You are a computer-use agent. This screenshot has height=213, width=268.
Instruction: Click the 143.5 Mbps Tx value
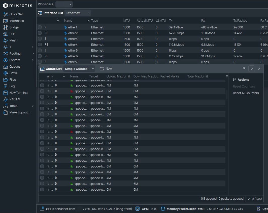click(177, 33)
